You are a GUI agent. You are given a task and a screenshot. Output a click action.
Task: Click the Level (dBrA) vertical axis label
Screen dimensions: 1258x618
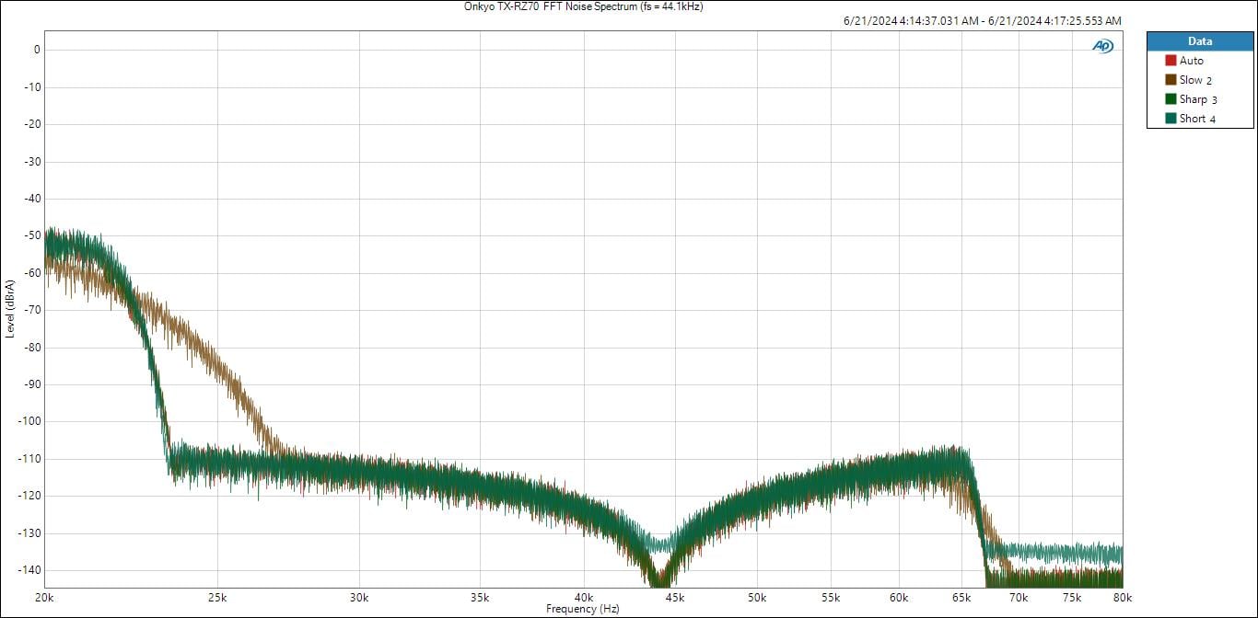point(10,307)
